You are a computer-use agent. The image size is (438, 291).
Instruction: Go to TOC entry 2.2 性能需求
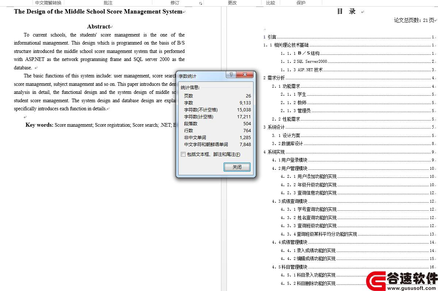[354, 119]
